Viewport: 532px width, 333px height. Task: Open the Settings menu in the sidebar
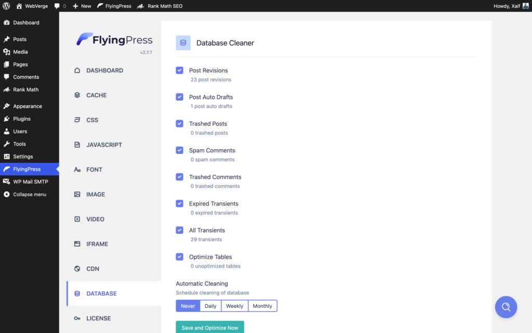pos(23,156)
